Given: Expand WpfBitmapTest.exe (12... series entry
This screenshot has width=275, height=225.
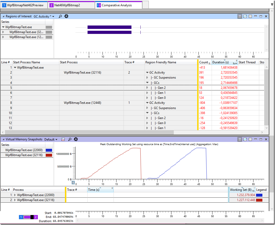Looking at the screenshot, I should (x=3, y=37).
